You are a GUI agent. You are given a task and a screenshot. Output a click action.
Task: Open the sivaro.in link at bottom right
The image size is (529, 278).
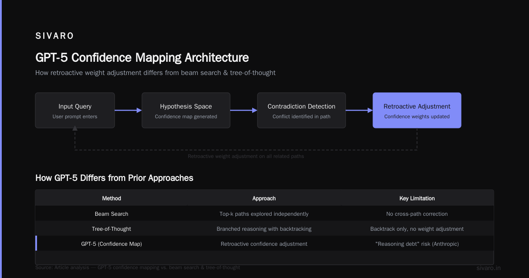tap(488, 268)
